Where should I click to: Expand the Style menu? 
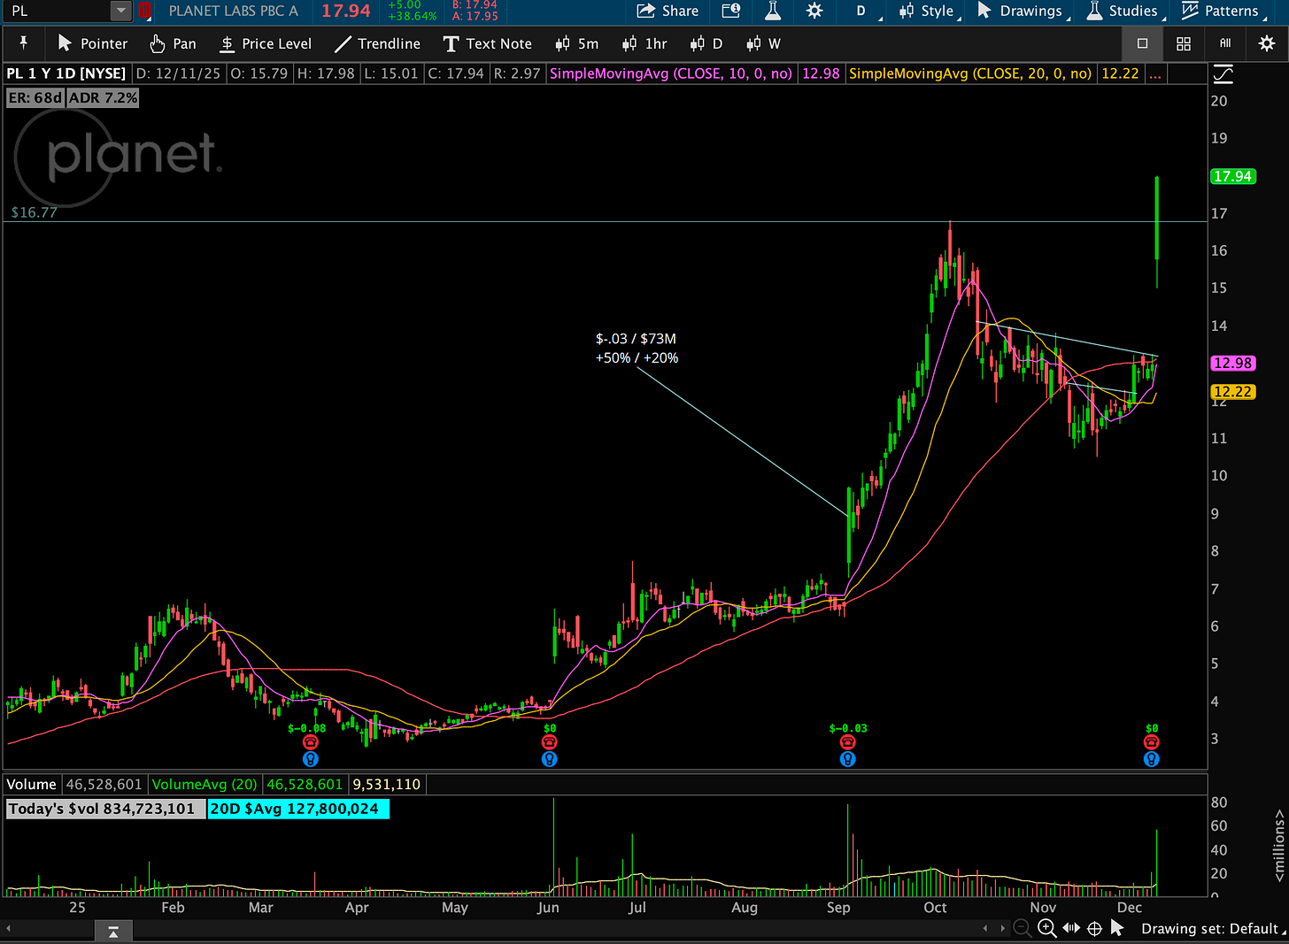[x=929, y=12]
